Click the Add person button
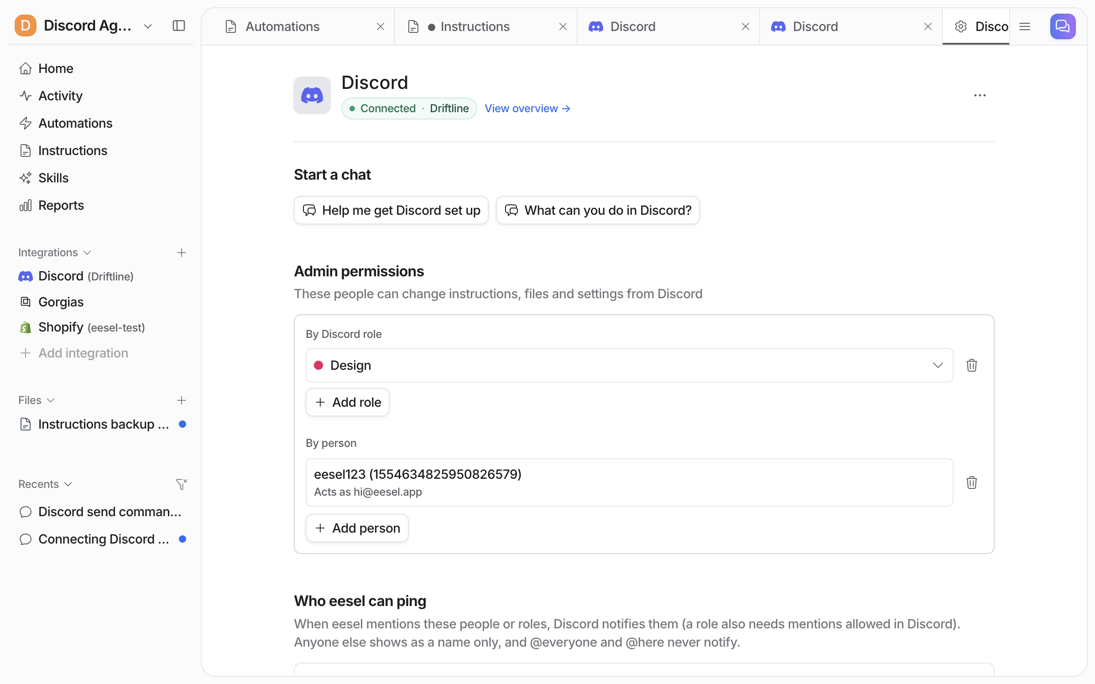The height and width of the screenshot is (684, 1095). coord(357,528)
